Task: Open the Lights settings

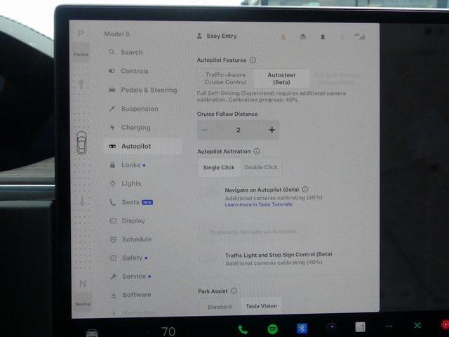Action: click(x=126, y=184)
